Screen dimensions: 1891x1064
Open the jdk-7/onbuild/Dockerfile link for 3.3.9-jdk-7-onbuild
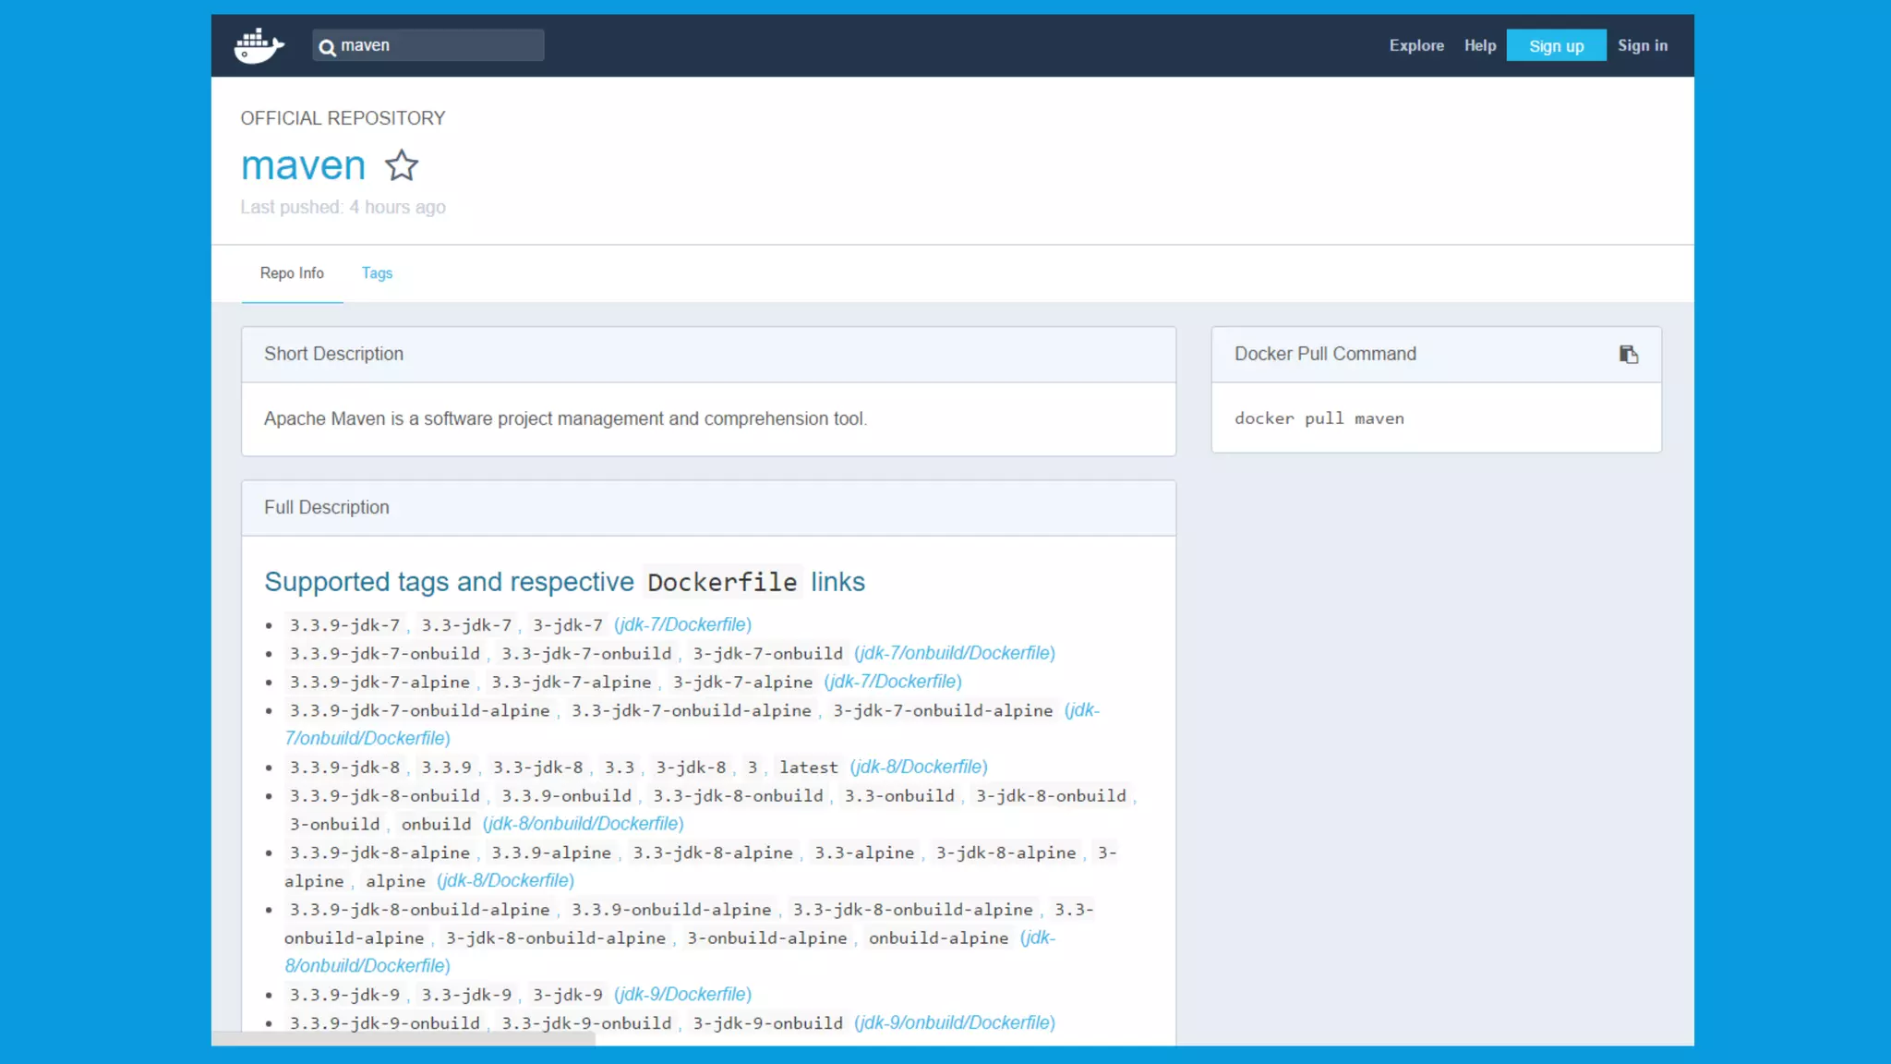(x=954, y=654)
